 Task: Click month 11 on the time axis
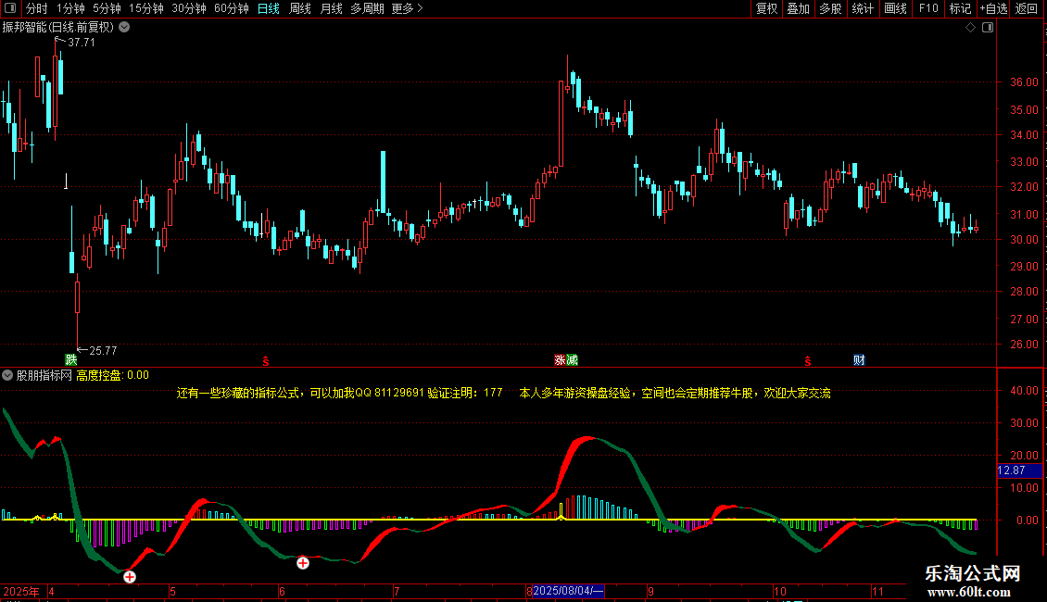coord(877,591)
